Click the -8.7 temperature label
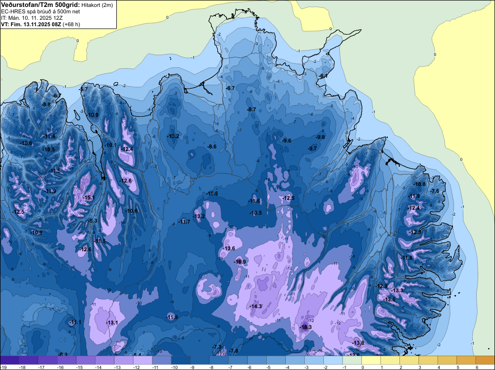495x370 pixels. [251, 109]
